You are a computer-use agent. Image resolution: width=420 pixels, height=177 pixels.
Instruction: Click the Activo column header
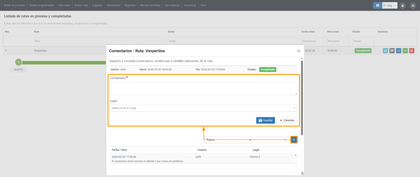pyautogui.click(x=171, y=32)
